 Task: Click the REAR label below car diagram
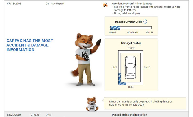pyautogui.click(x=131, y=87)
